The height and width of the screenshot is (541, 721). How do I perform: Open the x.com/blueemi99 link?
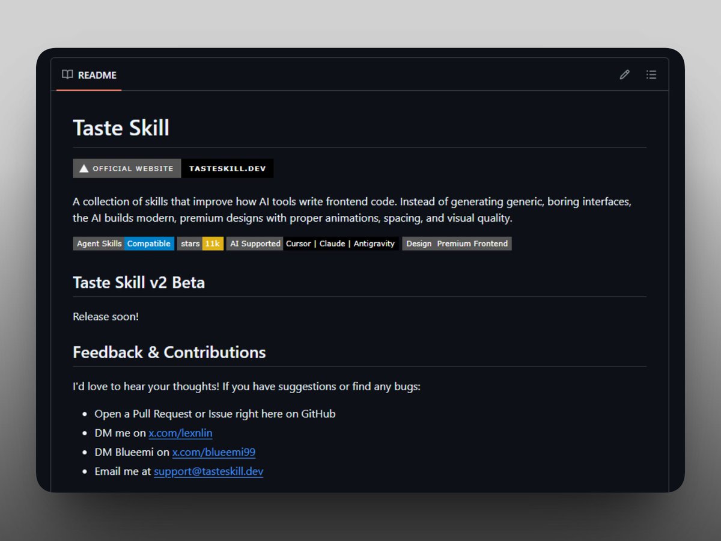pos(214,452)
